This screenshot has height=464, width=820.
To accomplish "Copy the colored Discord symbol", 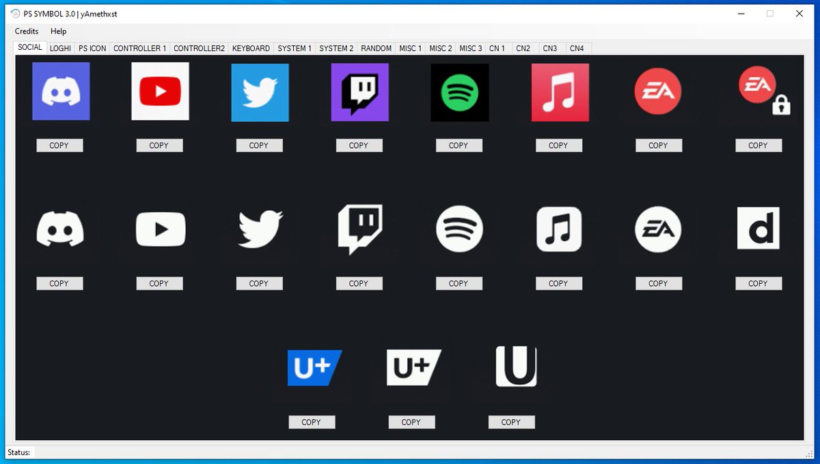I will point(59,145).
